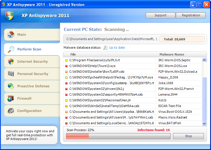Click the yellow marker for 1y0ylPLX.rt
The width and height of the screenshot is (211, 150).
66,60
